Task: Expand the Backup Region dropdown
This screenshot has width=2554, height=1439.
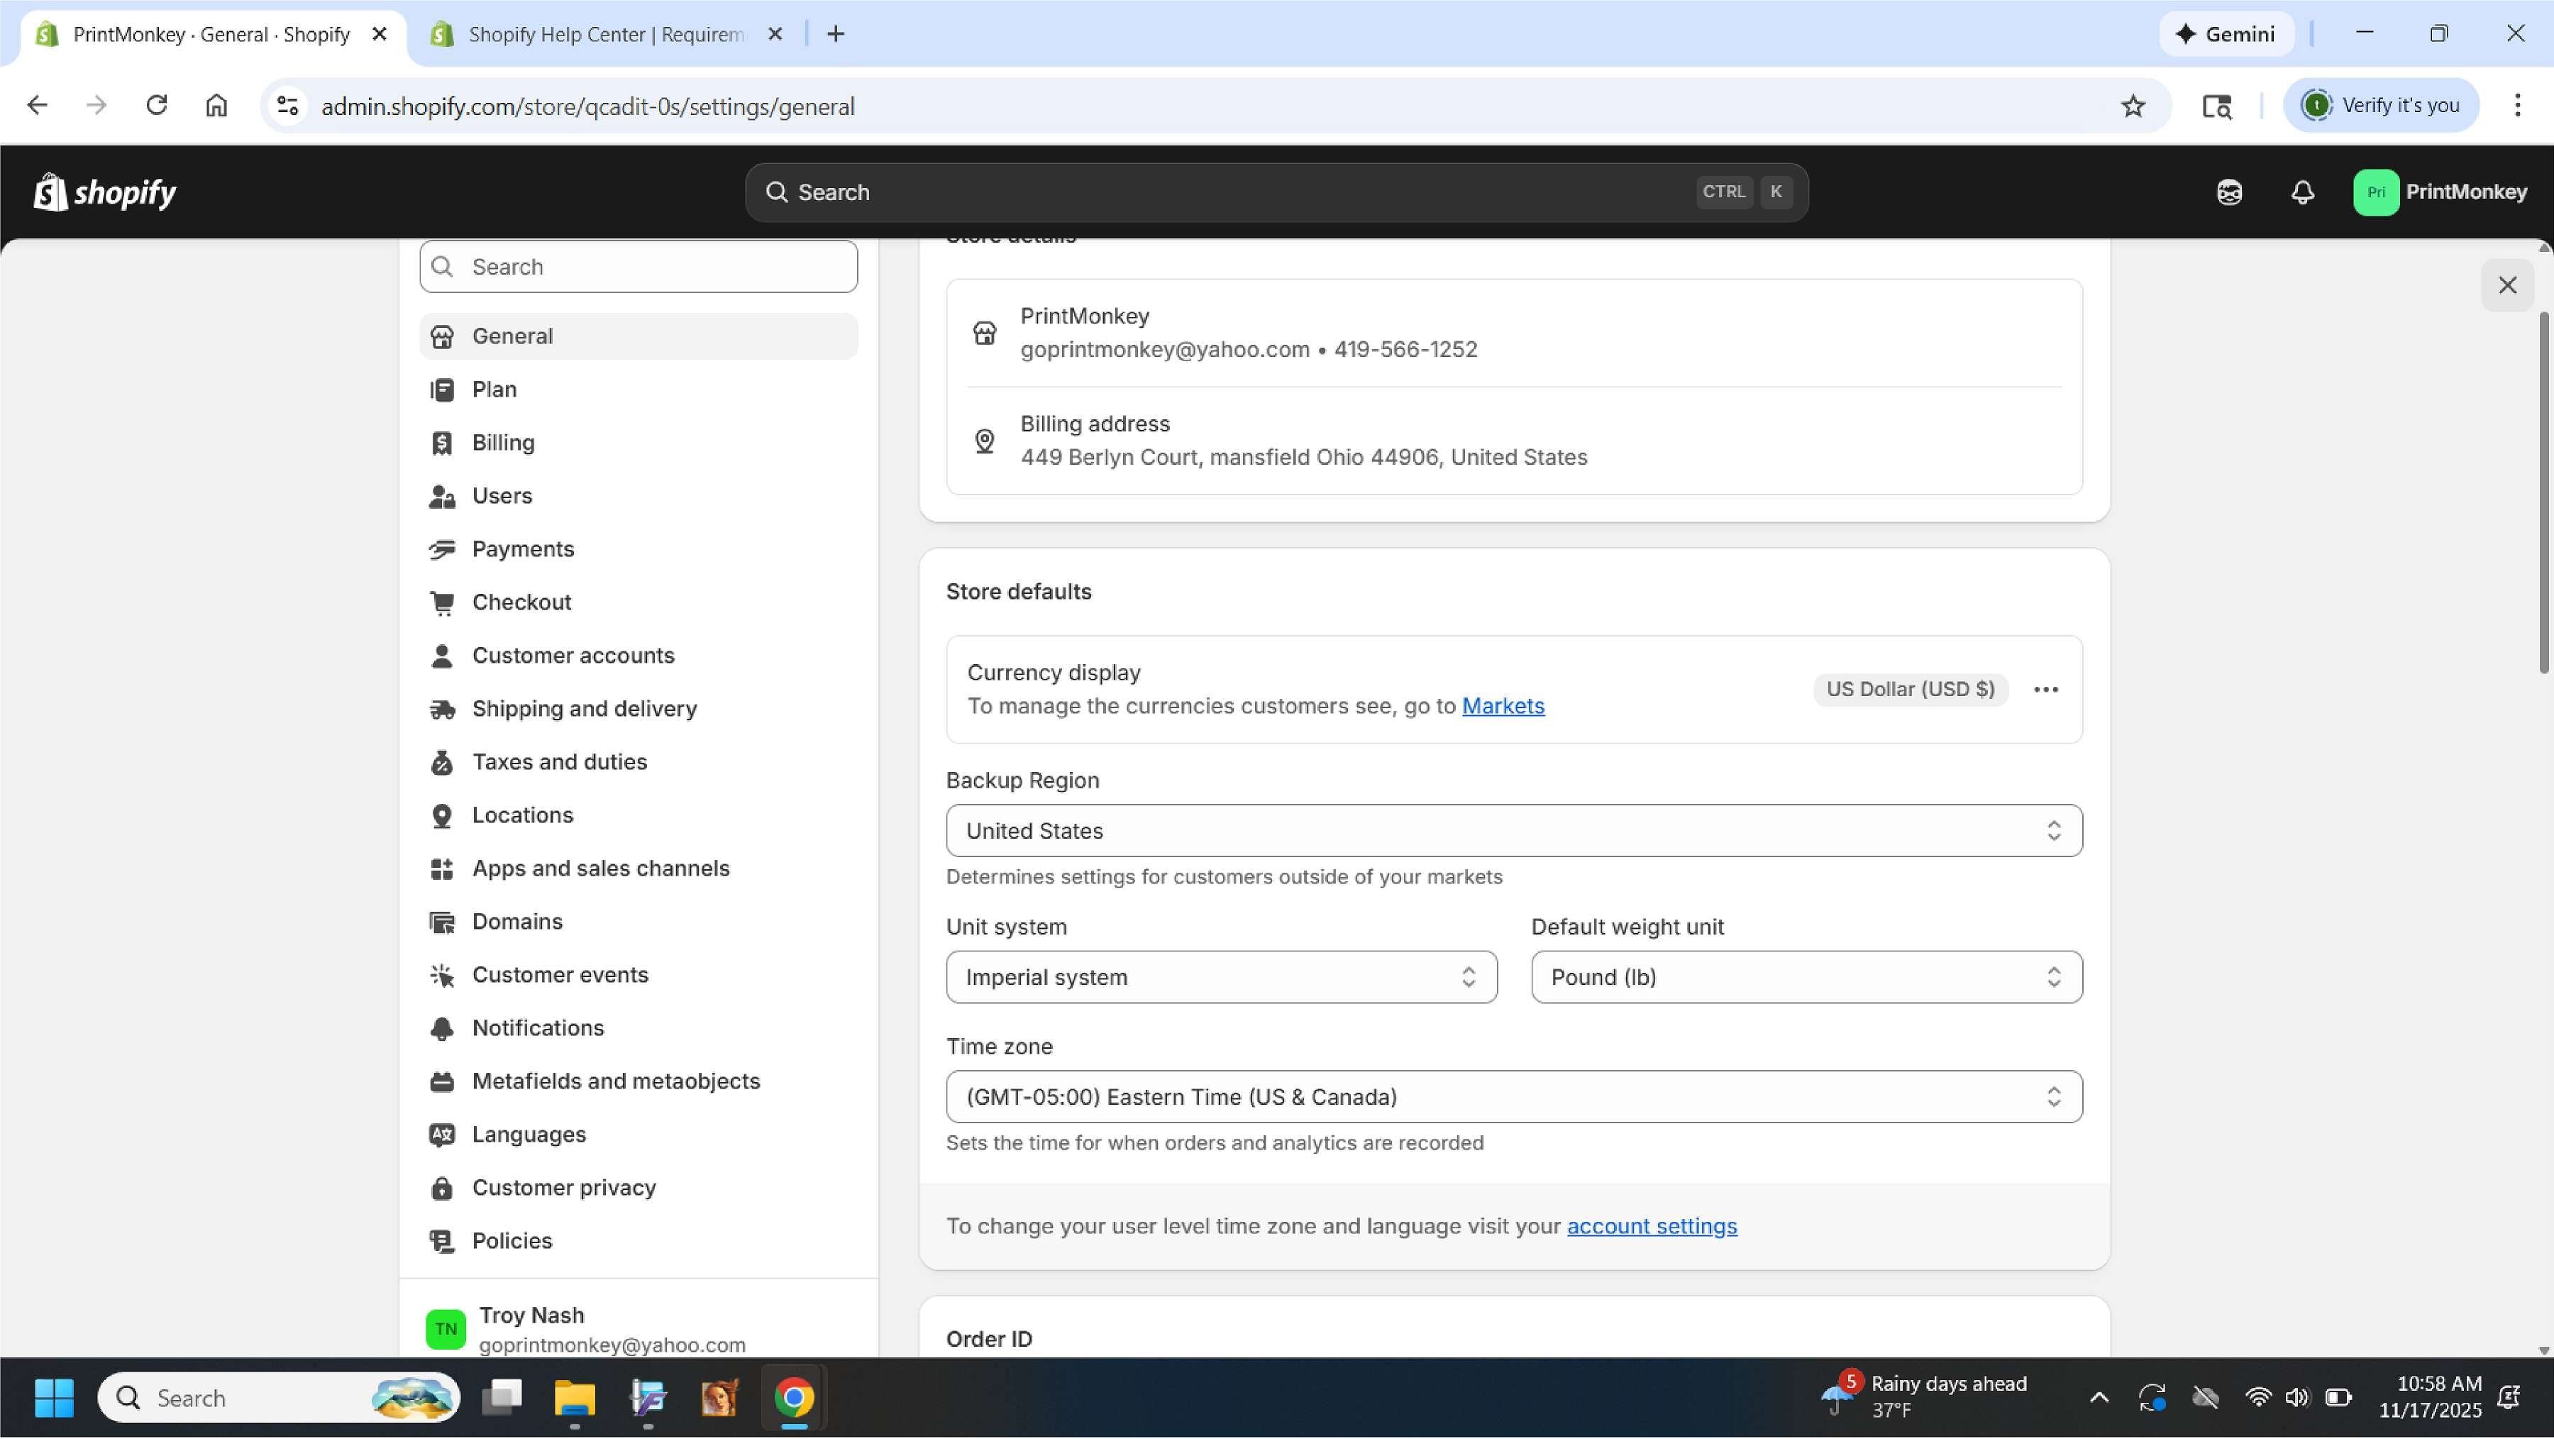Action: click(1513, 831)
